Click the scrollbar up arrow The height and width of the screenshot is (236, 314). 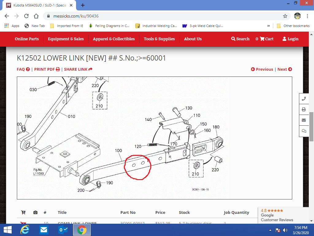point(312,34)
